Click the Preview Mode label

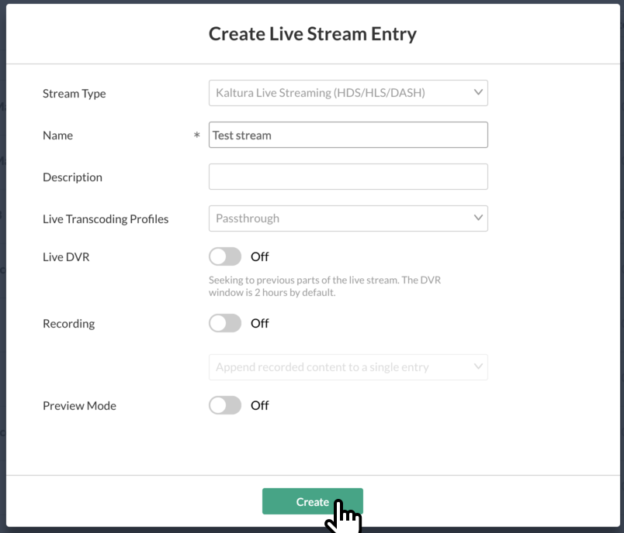[79, 405]
